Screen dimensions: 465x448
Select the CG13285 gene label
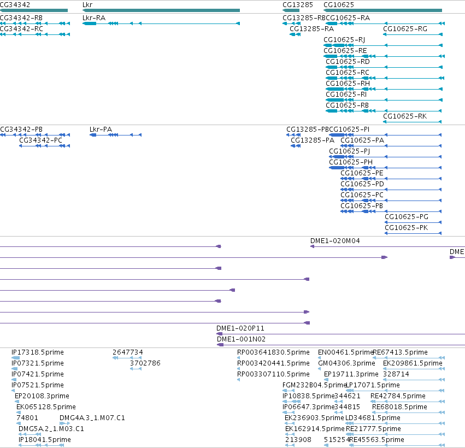[297, 5]
